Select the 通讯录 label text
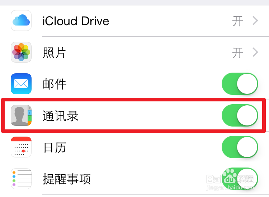The image size is (269, 197). point(60,115)
